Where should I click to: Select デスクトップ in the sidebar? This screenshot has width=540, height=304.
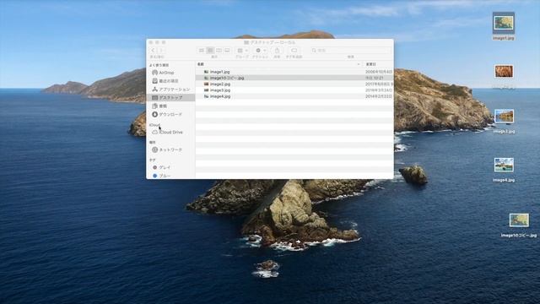(x=170, y=98)
